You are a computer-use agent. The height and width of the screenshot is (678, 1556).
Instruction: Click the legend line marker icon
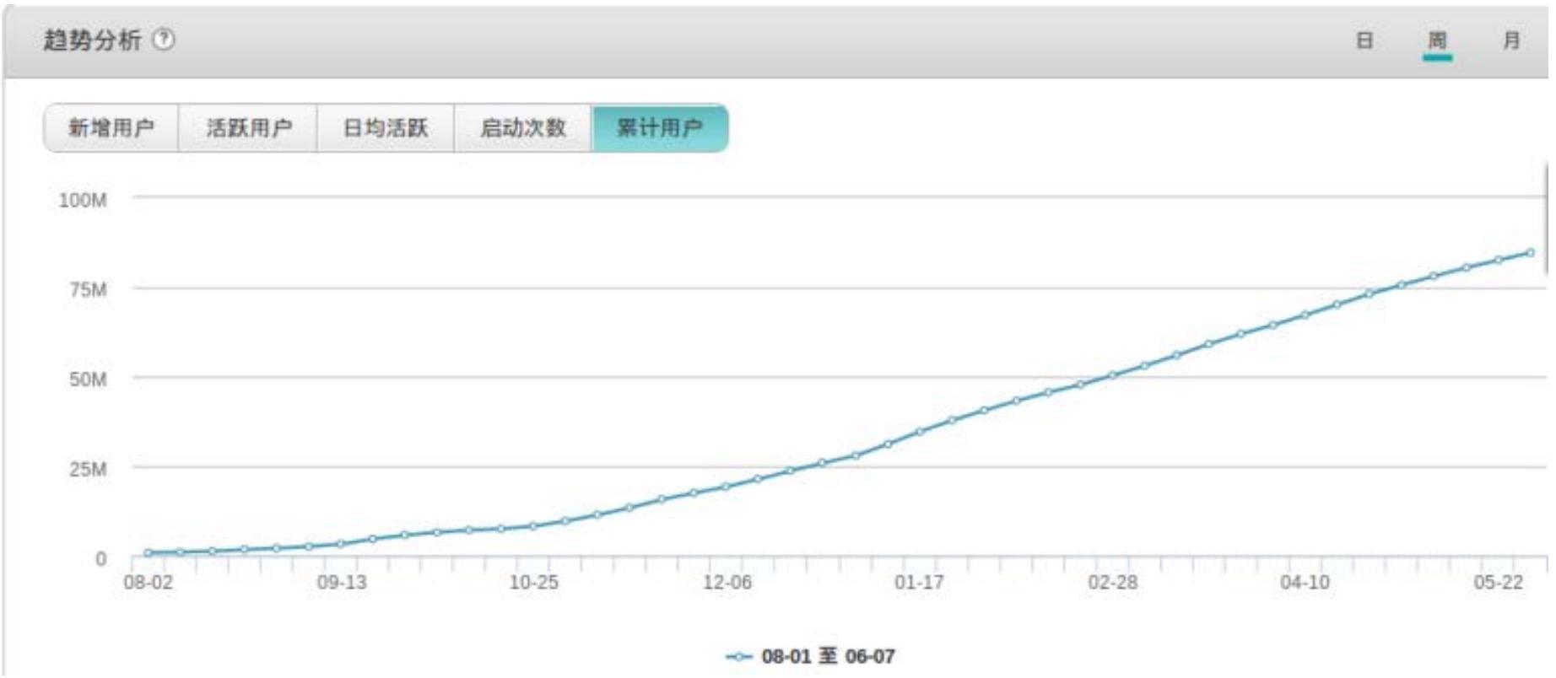739,657
